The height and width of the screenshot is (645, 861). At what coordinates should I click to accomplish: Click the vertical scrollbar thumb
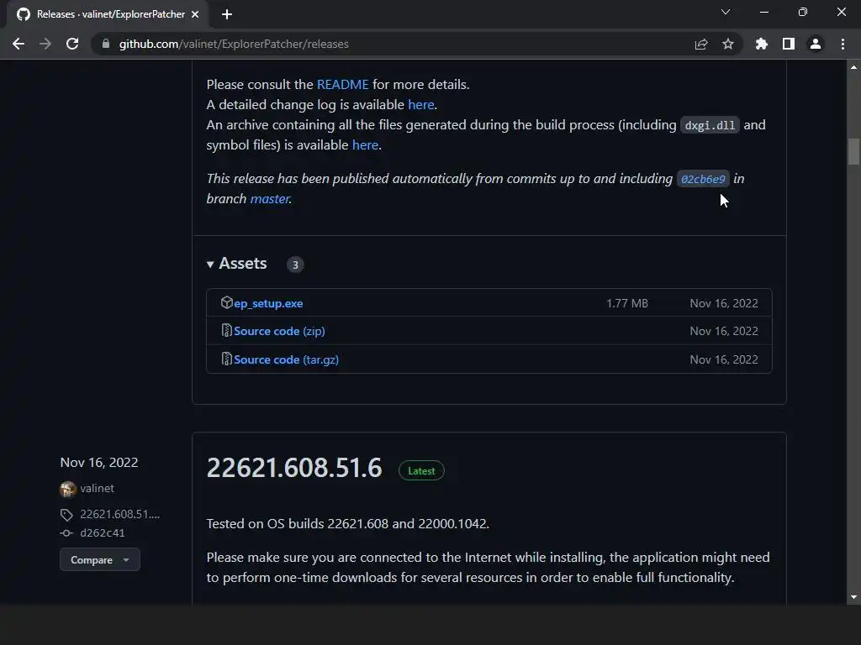(854, 152)
